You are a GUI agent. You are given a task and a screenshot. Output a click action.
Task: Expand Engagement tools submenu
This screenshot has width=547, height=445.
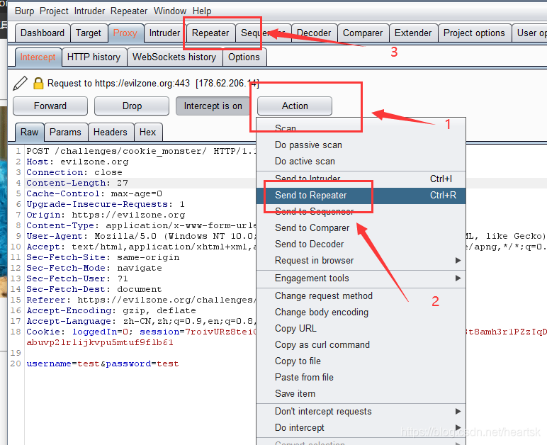point(361,278)
